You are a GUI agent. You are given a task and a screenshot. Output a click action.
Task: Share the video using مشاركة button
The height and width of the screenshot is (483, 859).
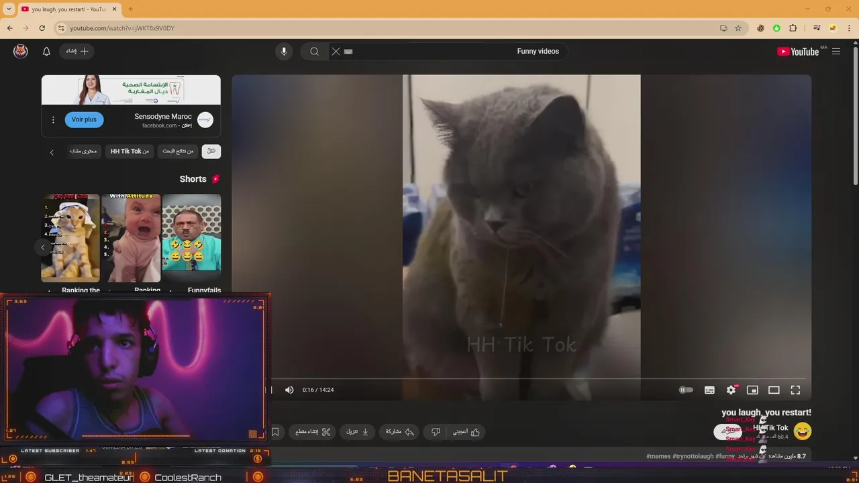[400, 432]
